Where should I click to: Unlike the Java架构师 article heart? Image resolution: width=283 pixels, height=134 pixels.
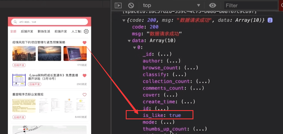tap(85, 75)
